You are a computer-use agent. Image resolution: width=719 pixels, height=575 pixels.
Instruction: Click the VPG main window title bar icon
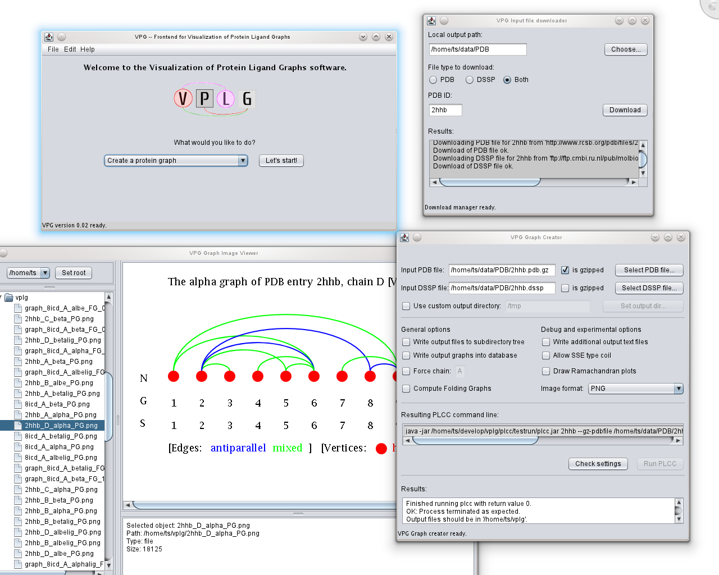pyautogui.click(x=49, y=37)
